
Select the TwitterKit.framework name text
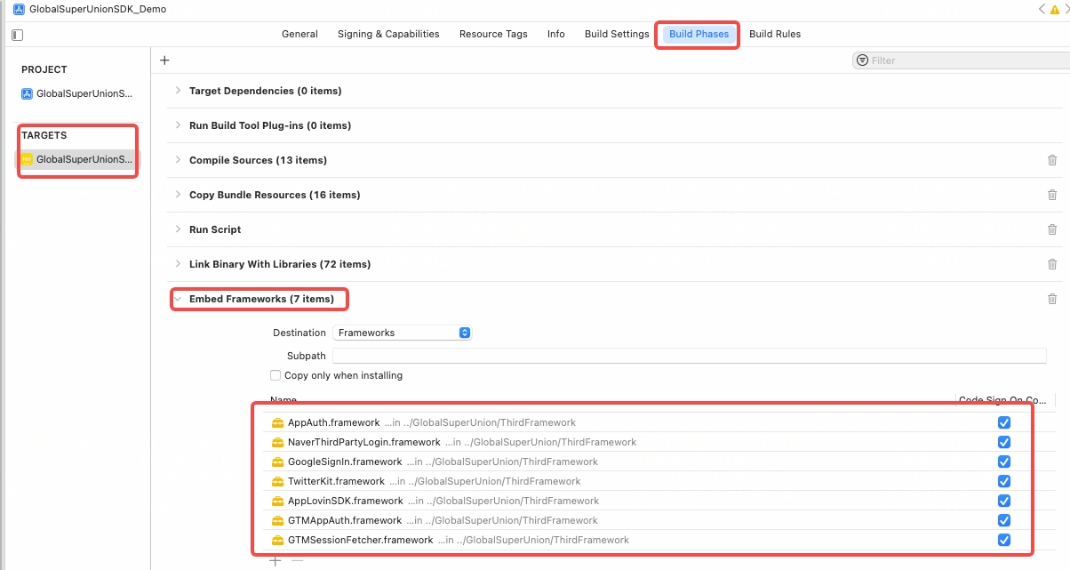(x=336, y=481)
